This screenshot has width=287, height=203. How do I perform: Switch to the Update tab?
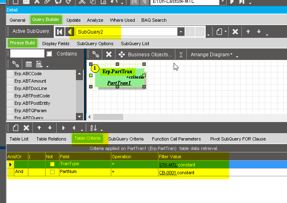point(73,20)
